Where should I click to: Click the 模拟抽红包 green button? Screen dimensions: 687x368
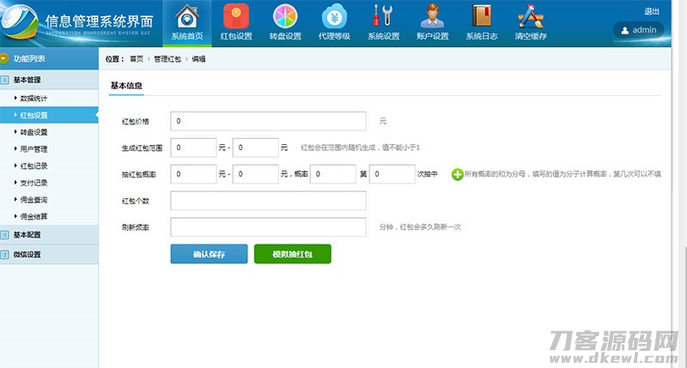point(292,255)
